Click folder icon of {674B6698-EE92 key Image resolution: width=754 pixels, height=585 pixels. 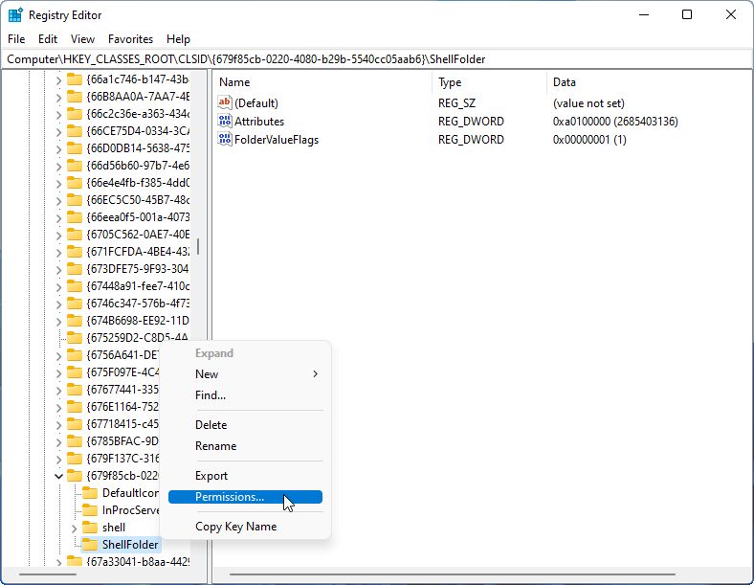74,321
